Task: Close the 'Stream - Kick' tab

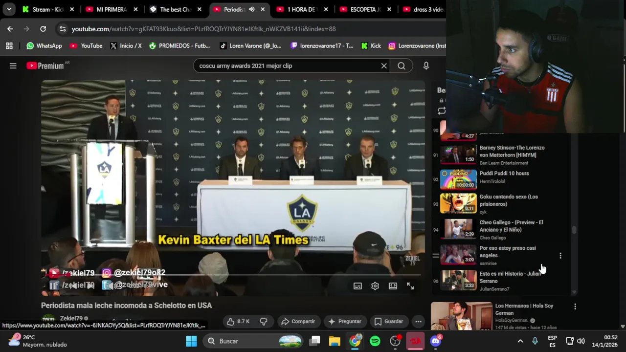Action: [72, 9]
